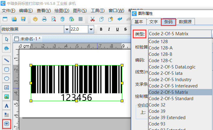Switch to the 文字 tab
The image size is (213, 130).
point(154,22)
